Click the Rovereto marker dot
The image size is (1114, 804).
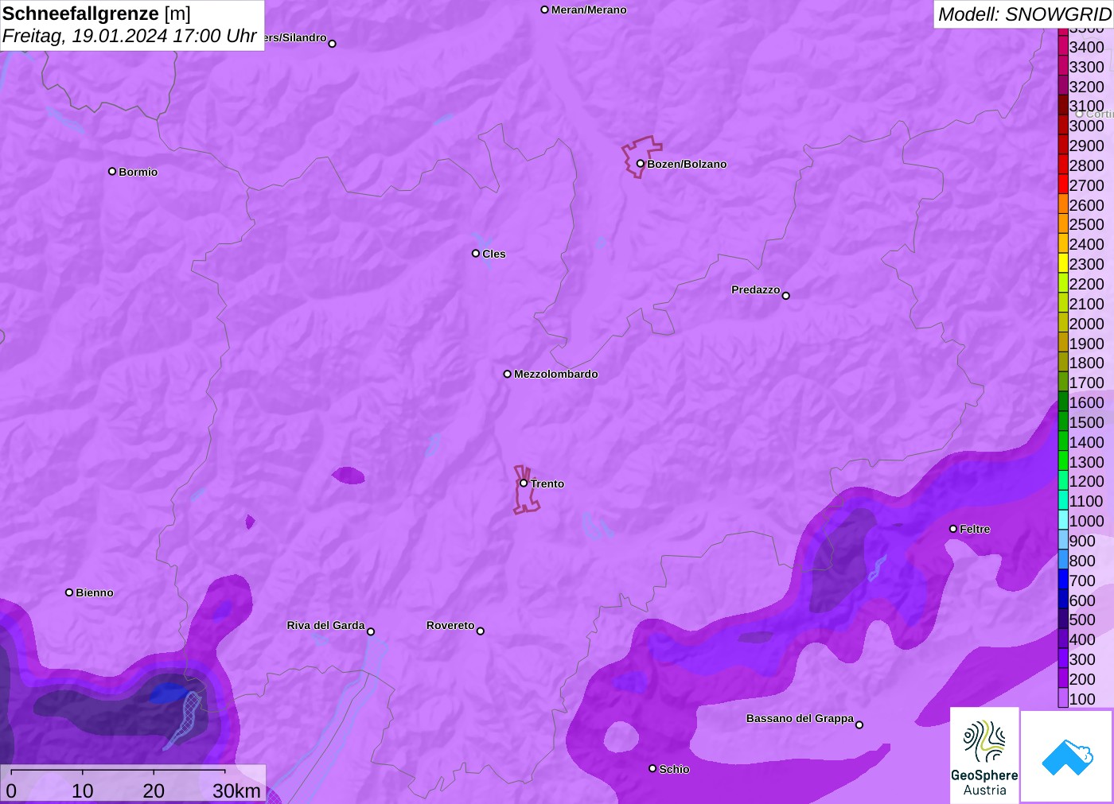pos(481,631)
